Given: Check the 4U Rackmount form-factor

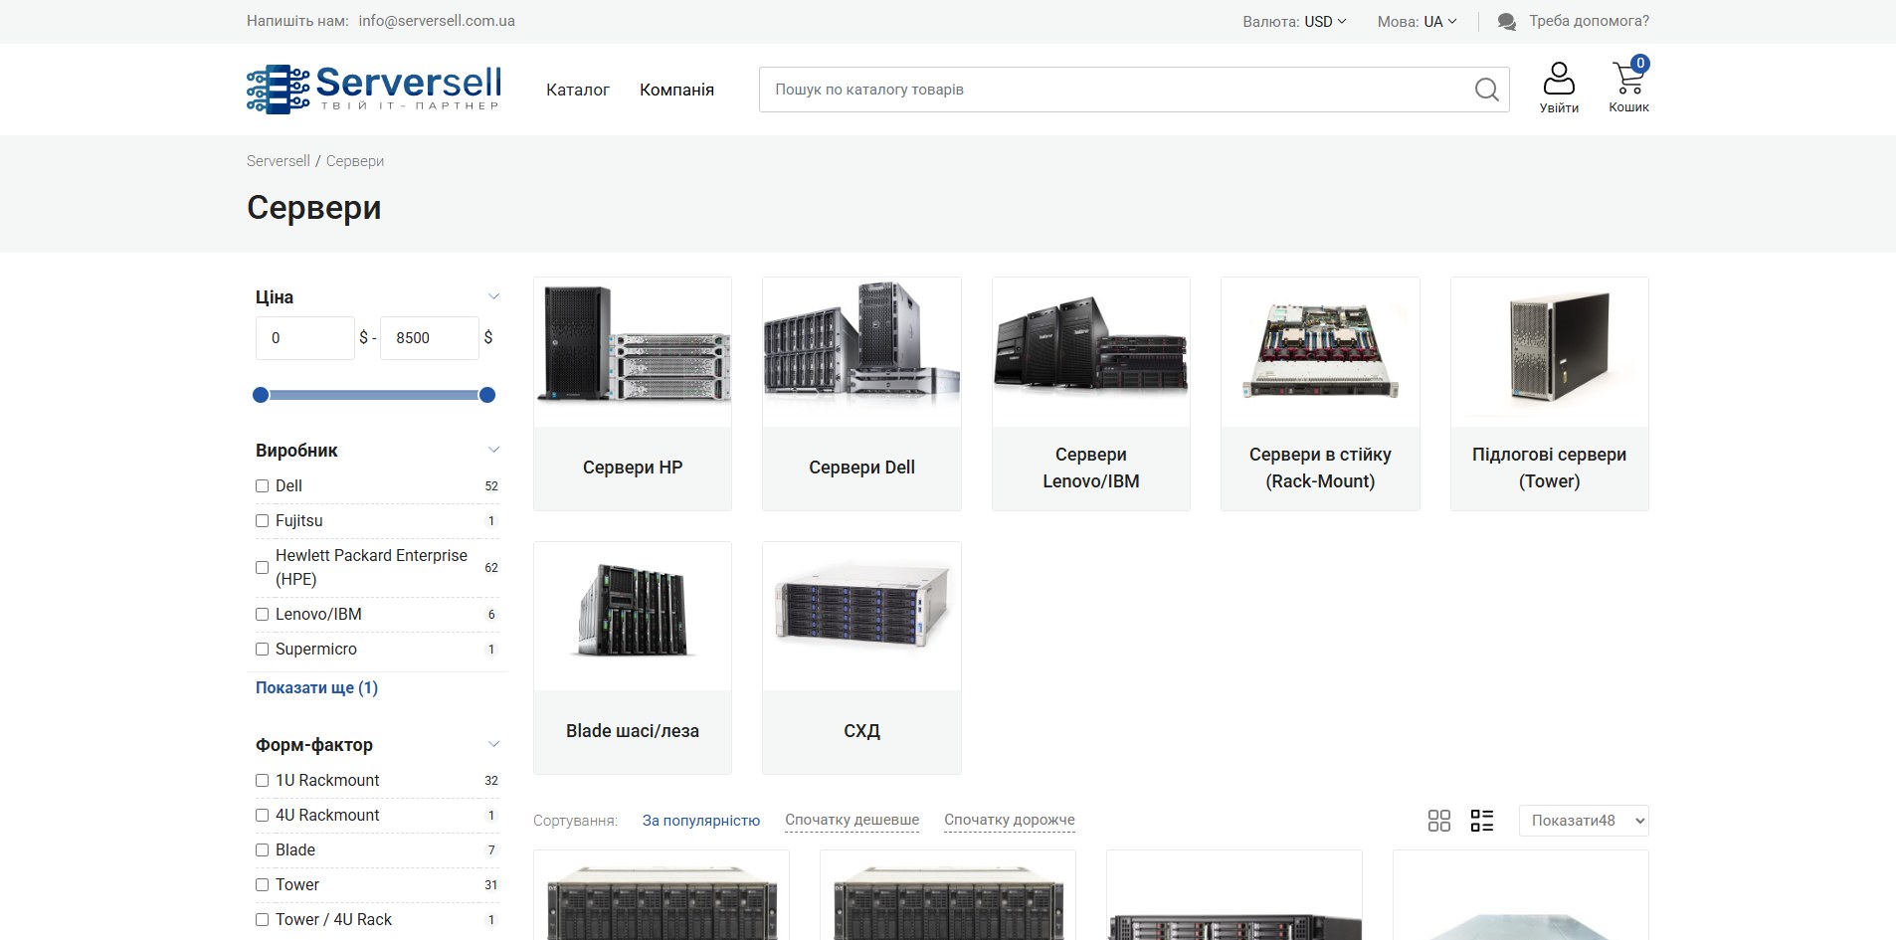Looking at the screenshot, I should 263,816.
